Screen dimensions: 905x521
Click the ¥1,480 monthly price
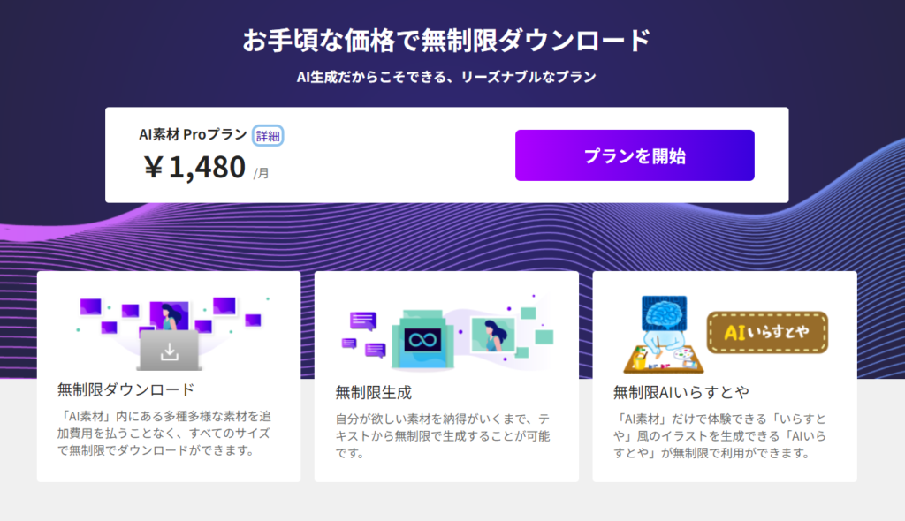(x=195, y=166)
